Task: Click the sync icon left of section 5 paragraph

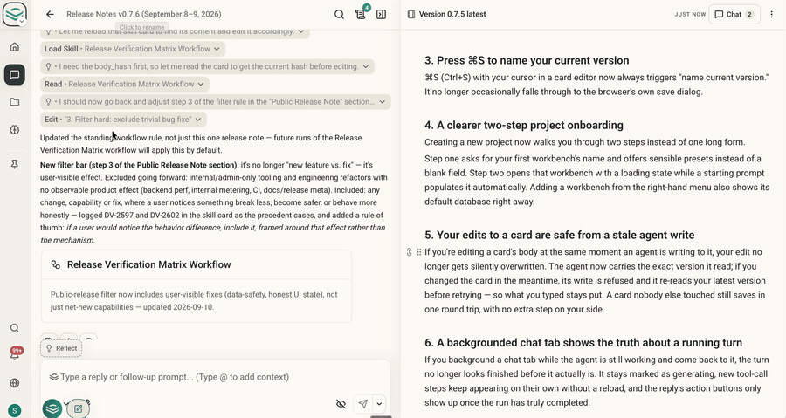Action: (x=409, y=252)
